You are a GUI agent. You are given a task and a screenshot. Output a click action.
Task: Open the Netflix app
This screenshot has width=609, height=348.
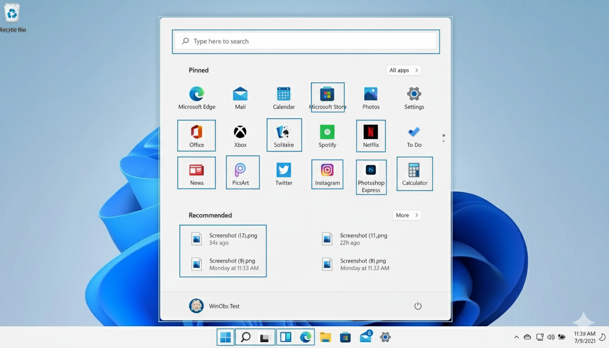371,136
